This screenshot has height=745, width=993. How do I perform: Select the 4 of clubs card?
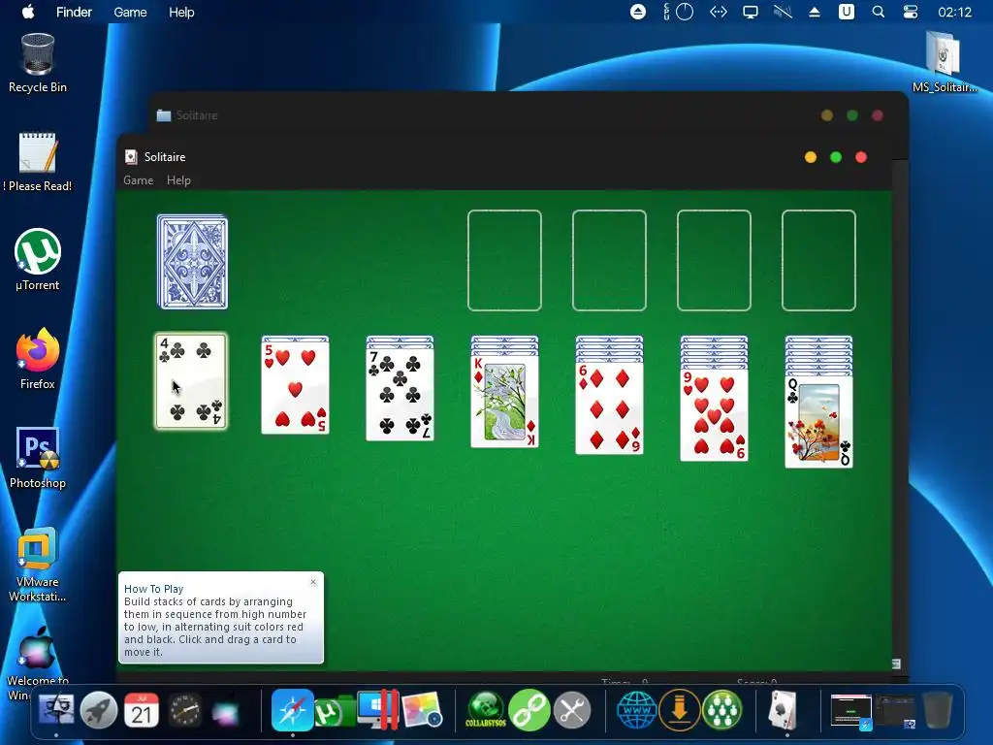coord(191,380)
